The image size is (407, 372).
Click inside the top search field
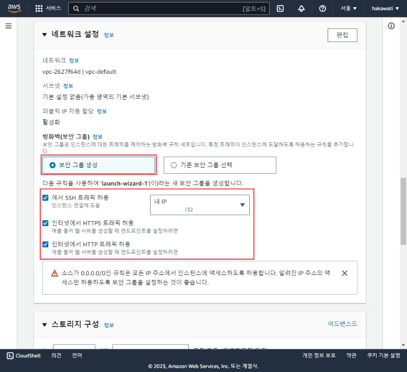tap(153, 8)
